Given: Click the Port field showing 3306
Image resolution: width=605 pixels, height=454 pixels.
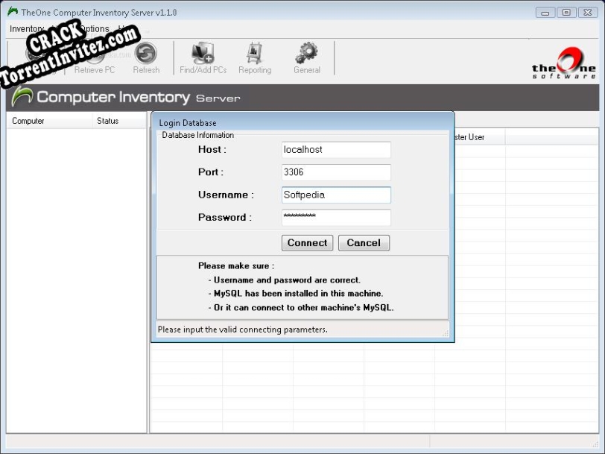Looking at the screenshot, I should coord(335,172).
